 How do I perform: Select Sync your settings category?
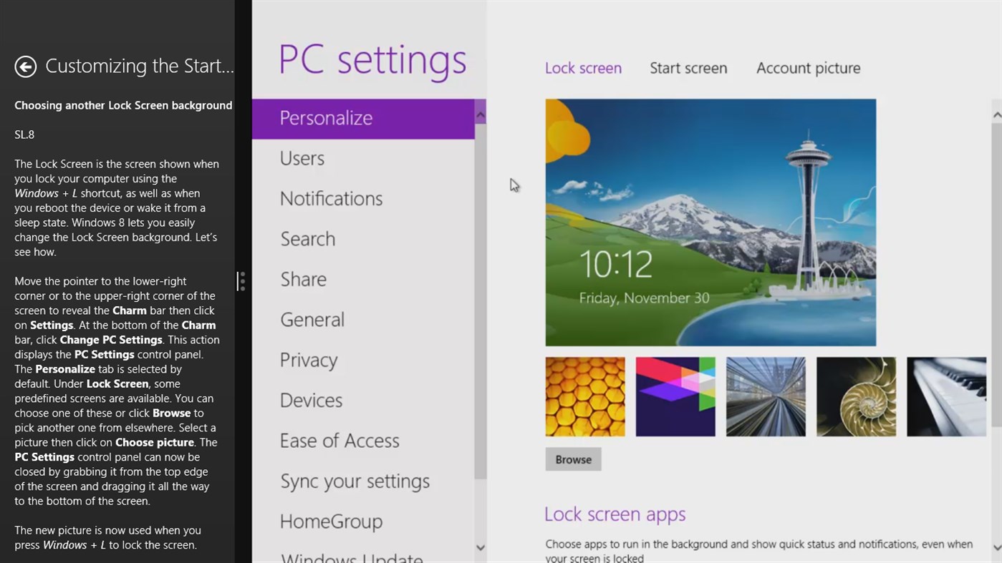355,481
